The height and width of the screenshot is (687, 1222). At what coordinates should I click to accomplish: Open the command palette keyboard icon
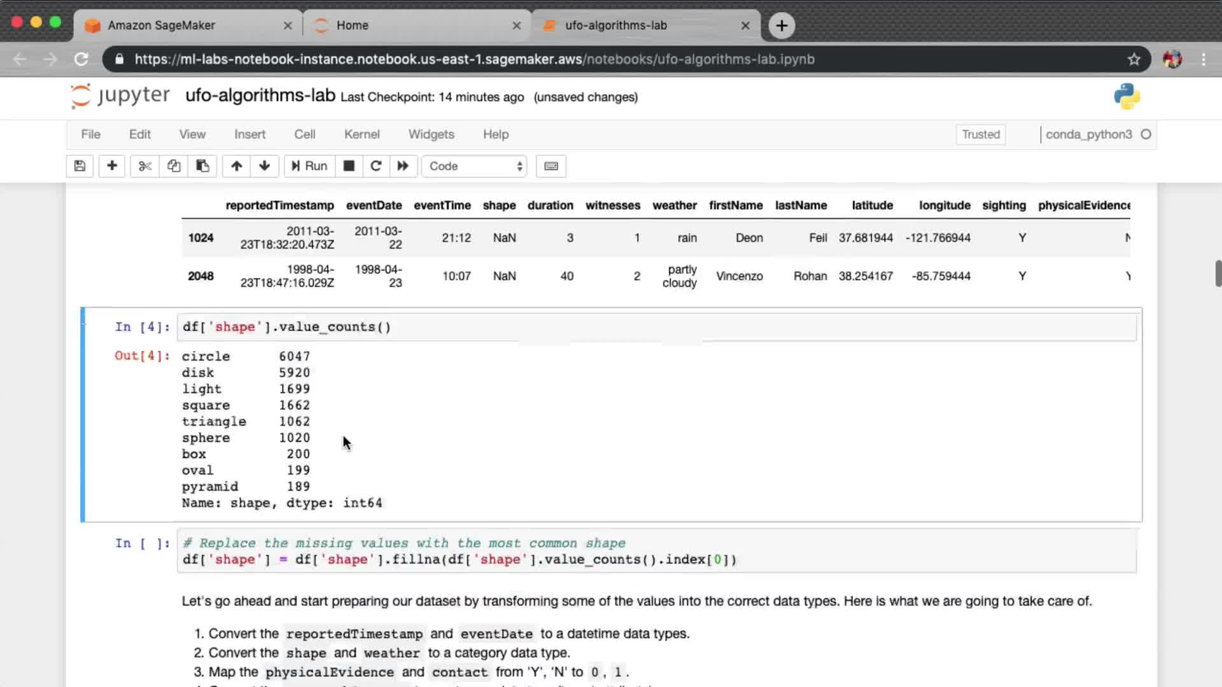[x=551, y=166]
